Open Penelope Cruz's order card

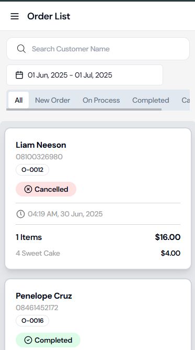[98, 314]
